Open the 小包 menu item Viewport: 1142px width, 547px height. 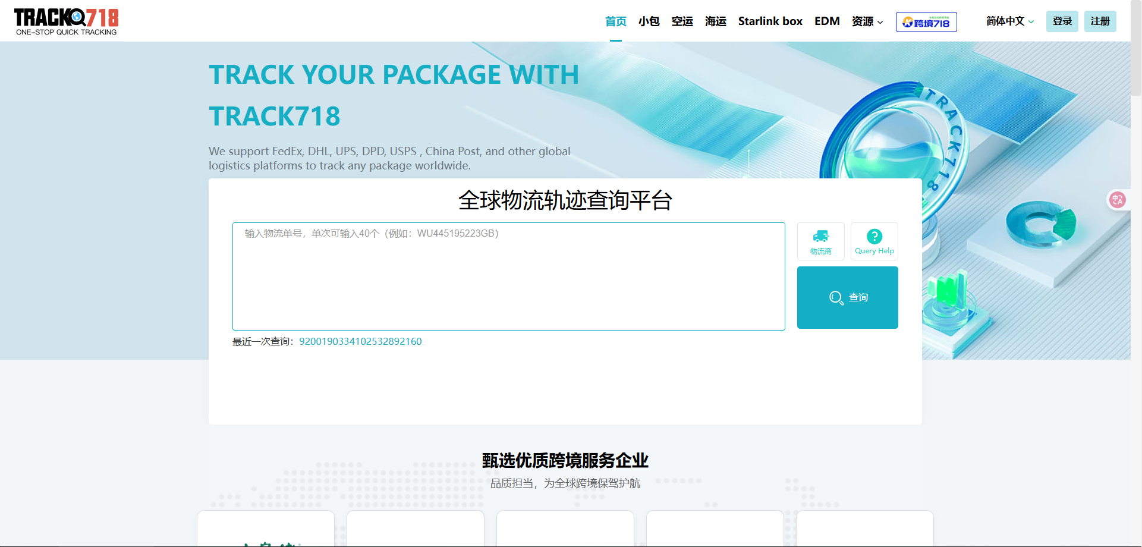click(x=649, y=21)
